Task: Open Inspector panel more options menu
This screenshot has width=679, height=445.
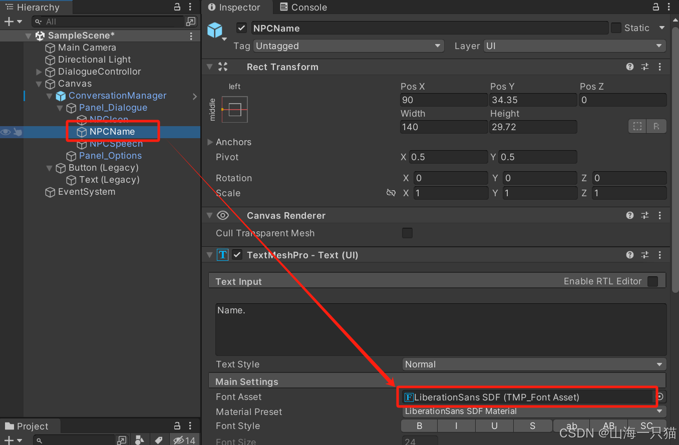Action: point(670,7)
